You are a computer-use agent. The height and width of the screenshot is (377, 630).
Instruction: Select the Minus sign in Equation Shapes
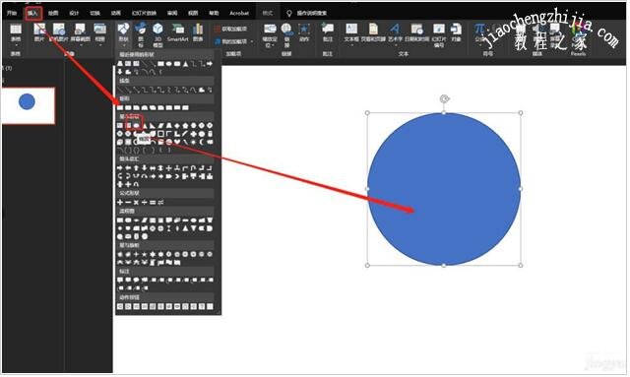click(x=128, y=202)
